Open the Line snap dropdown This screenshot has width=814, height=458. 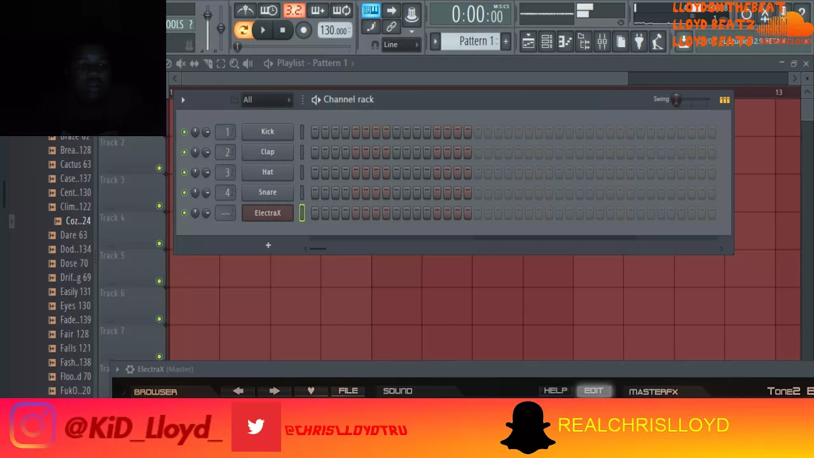coord(401,45)
